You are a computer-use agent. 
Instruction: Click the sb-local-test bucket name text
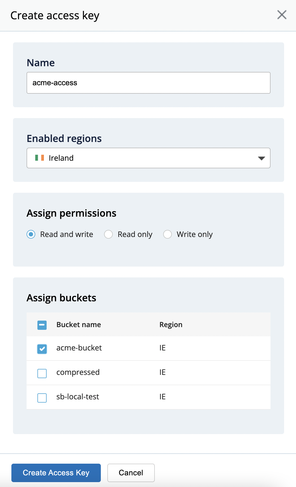point(78,397)
